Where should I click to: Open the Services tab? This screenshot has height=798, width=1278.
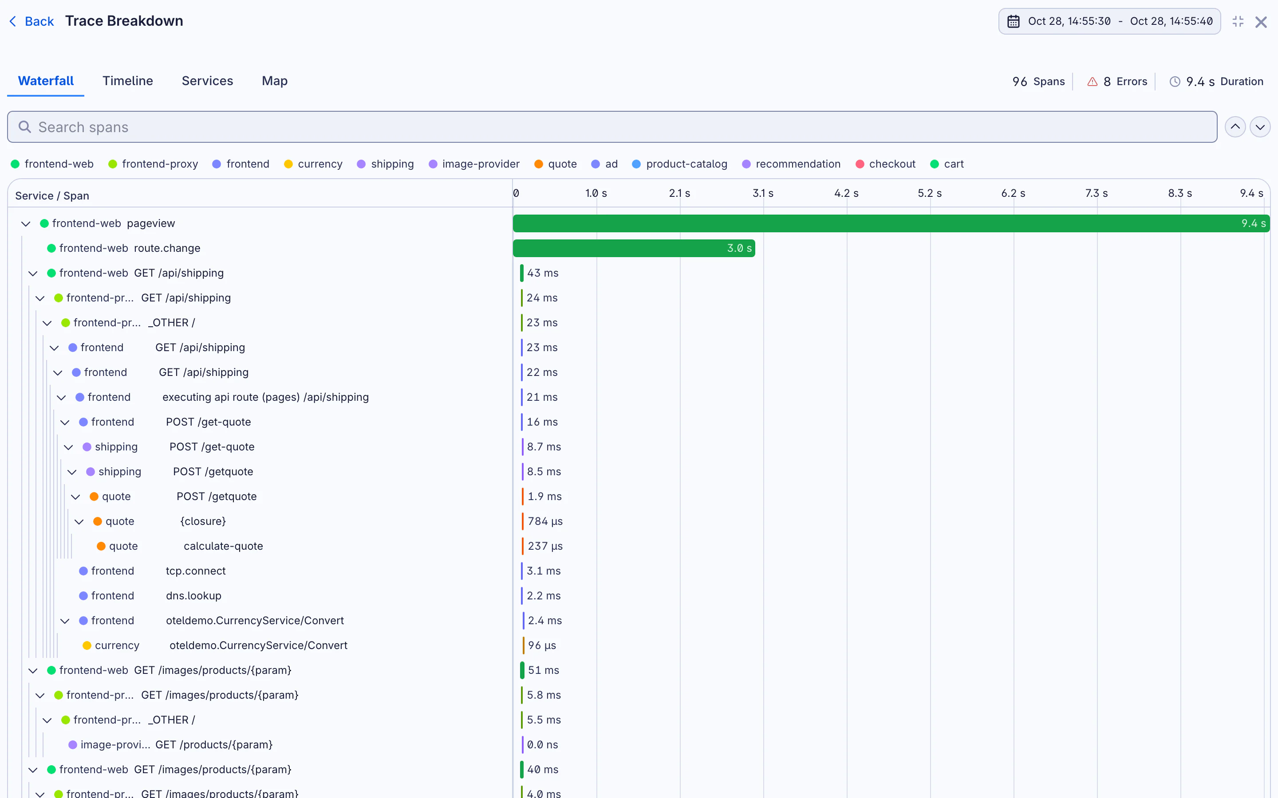coord(207,81)
